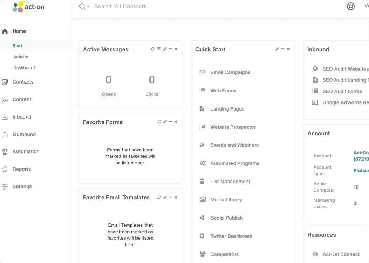Open Automation in sidebar
This screenshot has width=369, height=263.
pos(26,151)
